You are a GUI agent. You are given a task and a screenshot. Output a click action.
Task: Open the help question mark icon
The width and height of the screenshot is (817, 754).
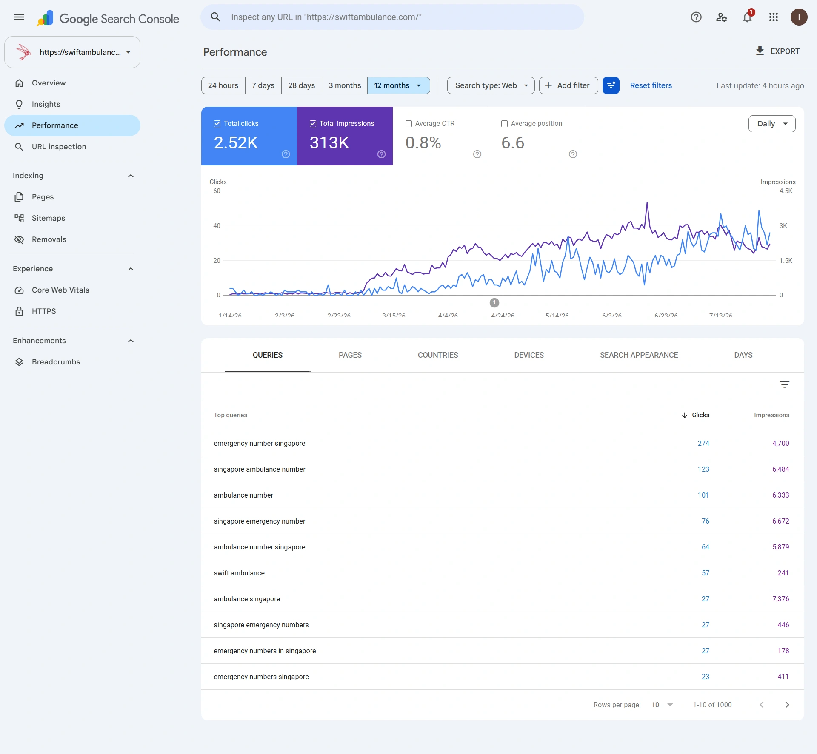(x=696, y=17)
